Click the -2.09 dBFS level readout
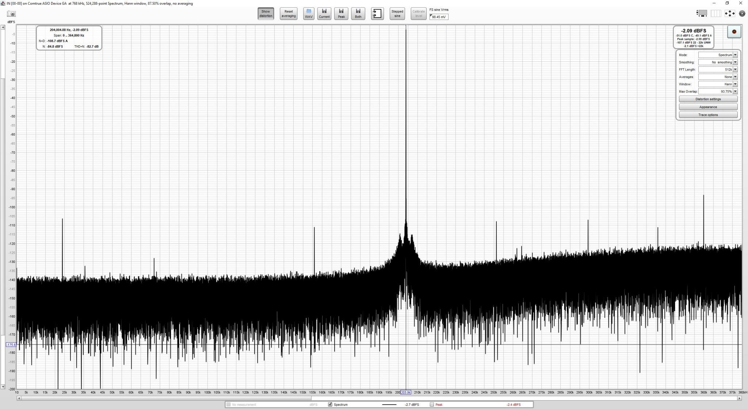 693,31
